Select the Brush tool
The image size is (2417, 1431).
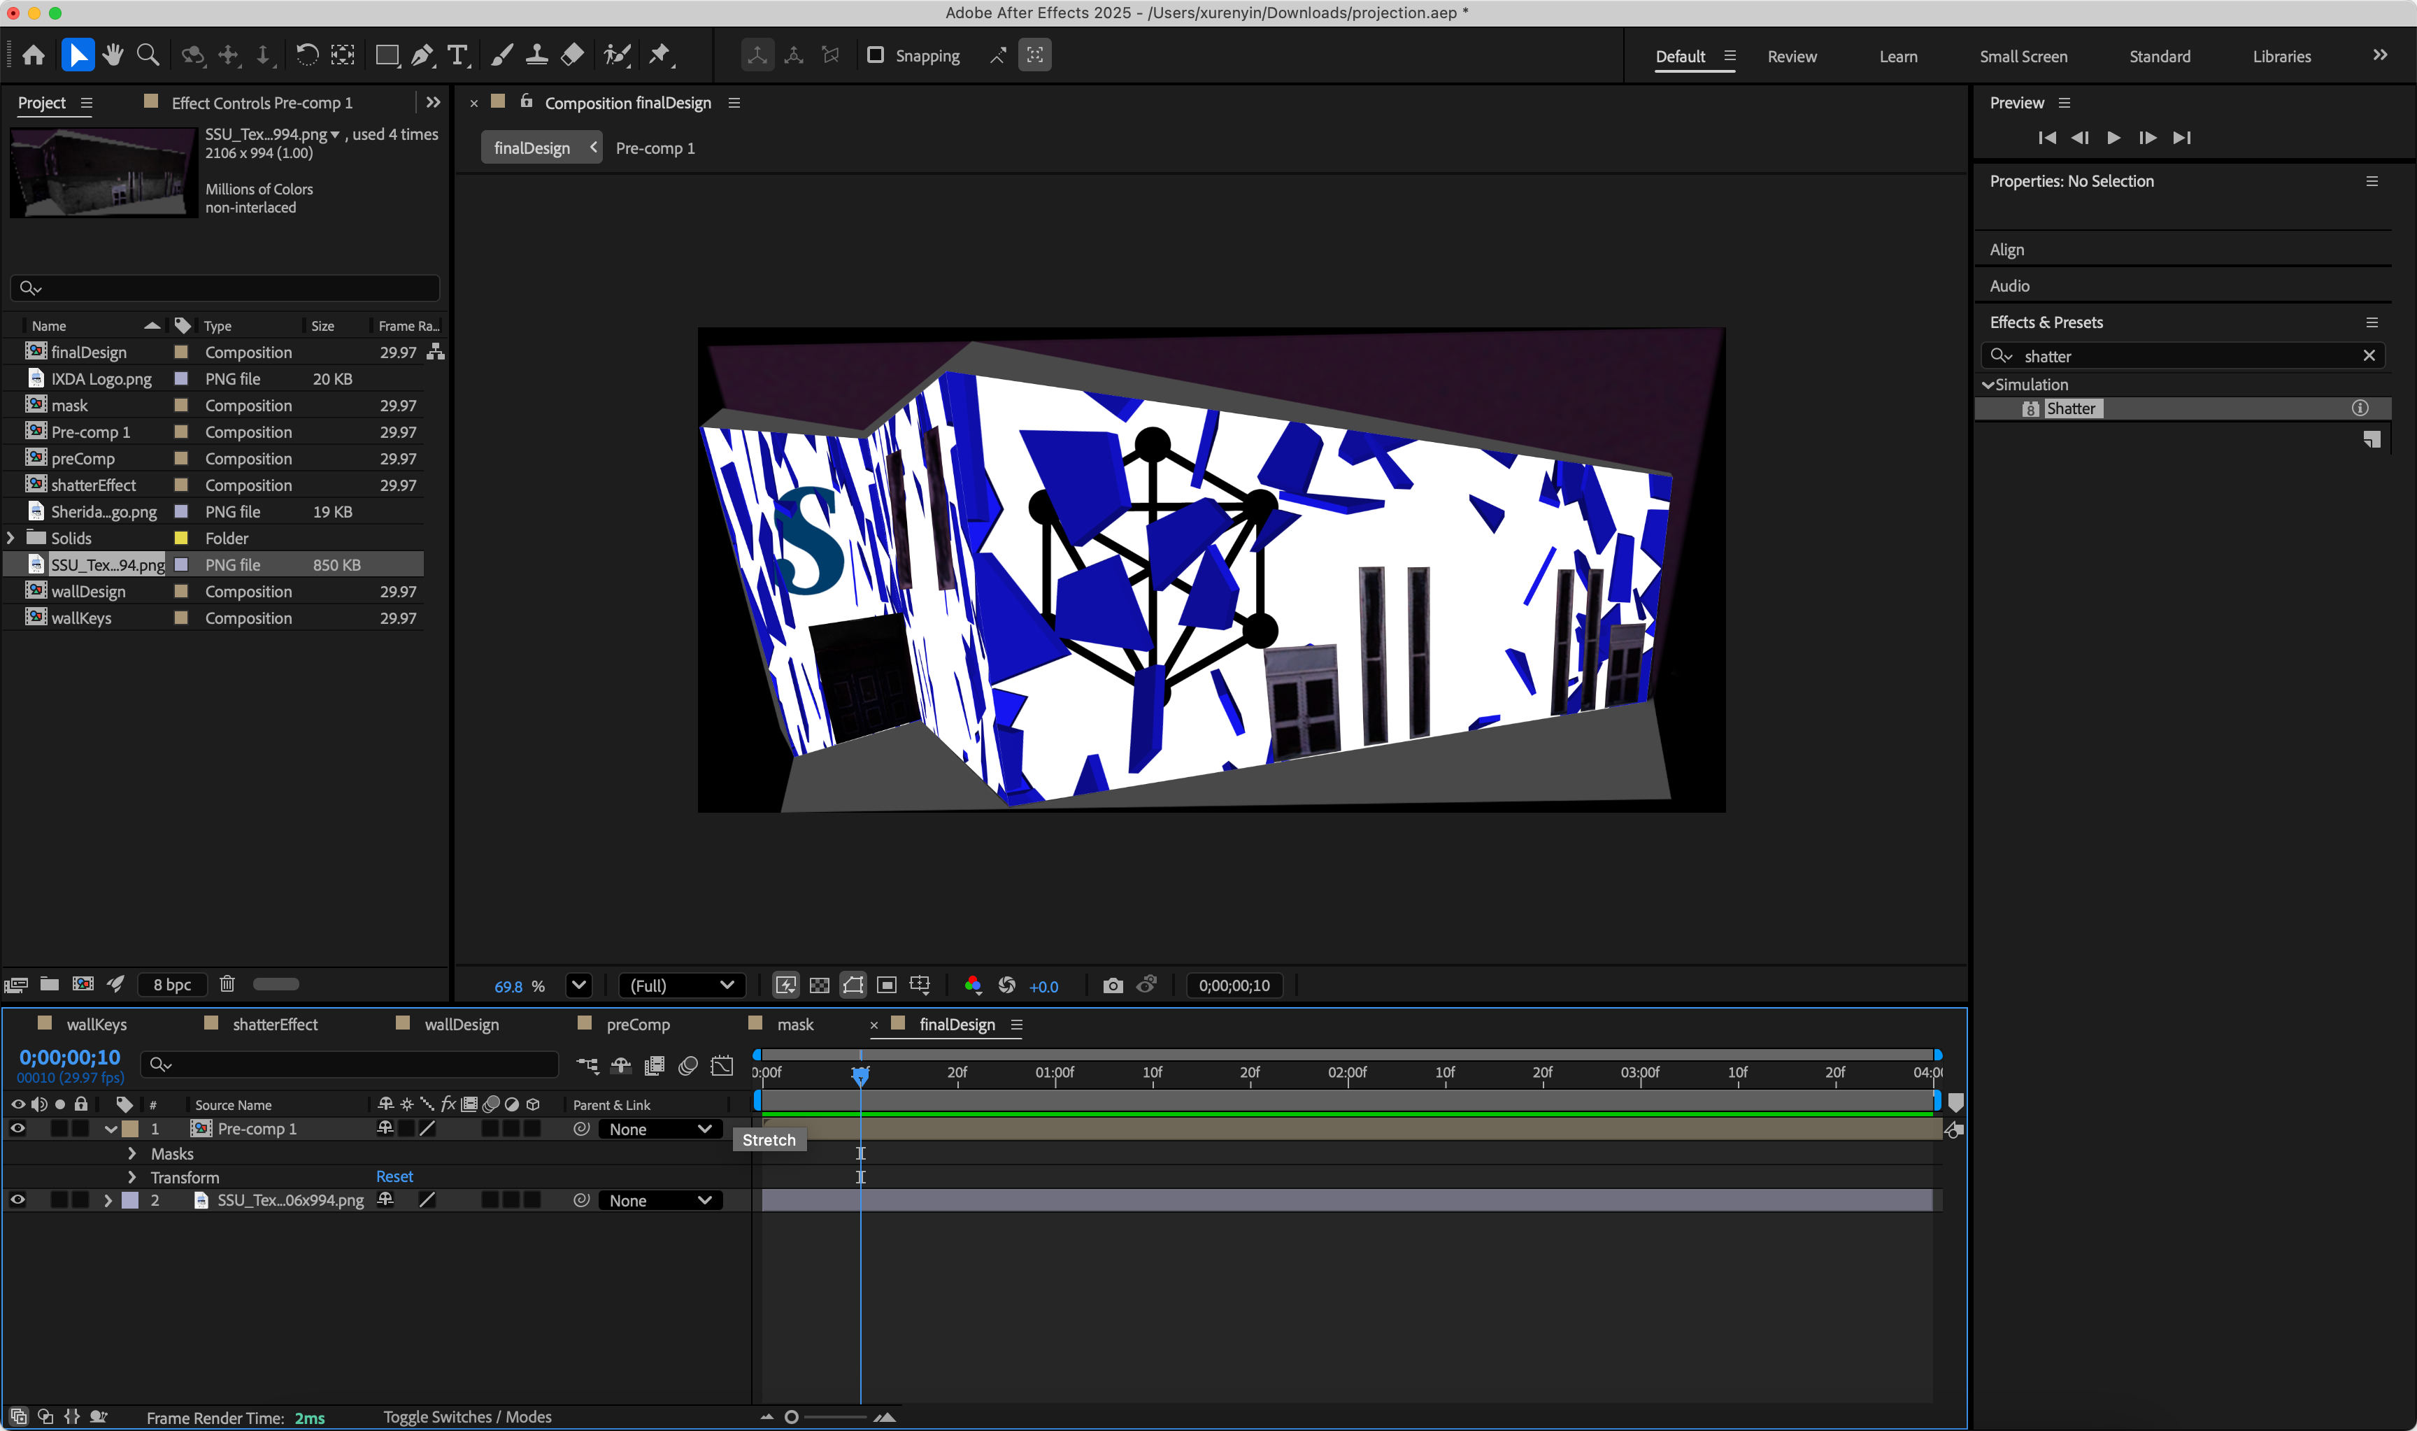tap(501, 55)
